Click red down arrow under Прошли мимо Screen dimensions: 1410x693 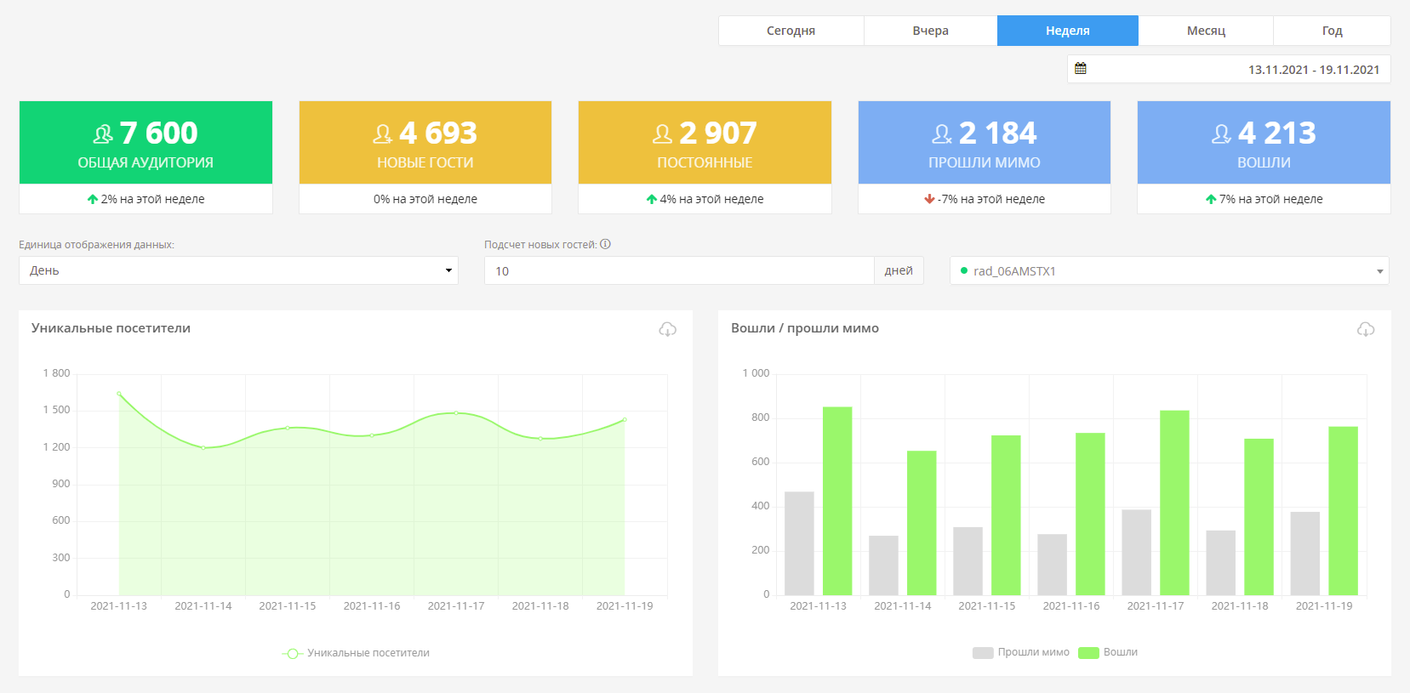(929, 199)
